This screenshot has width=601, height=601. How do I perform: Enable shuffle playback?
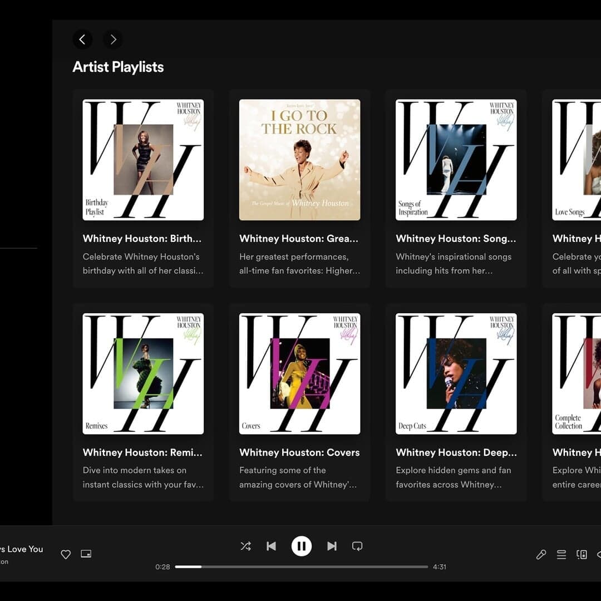(245, 546)
